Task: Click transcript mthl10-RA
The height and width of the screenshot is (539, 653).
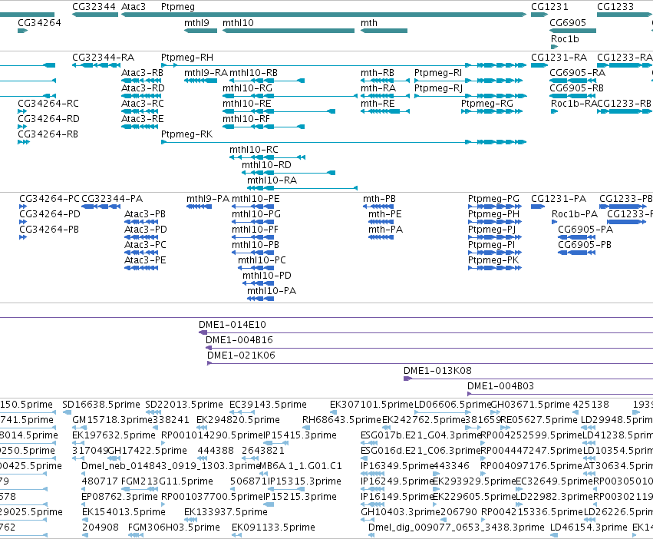Action: coord(302,188)
